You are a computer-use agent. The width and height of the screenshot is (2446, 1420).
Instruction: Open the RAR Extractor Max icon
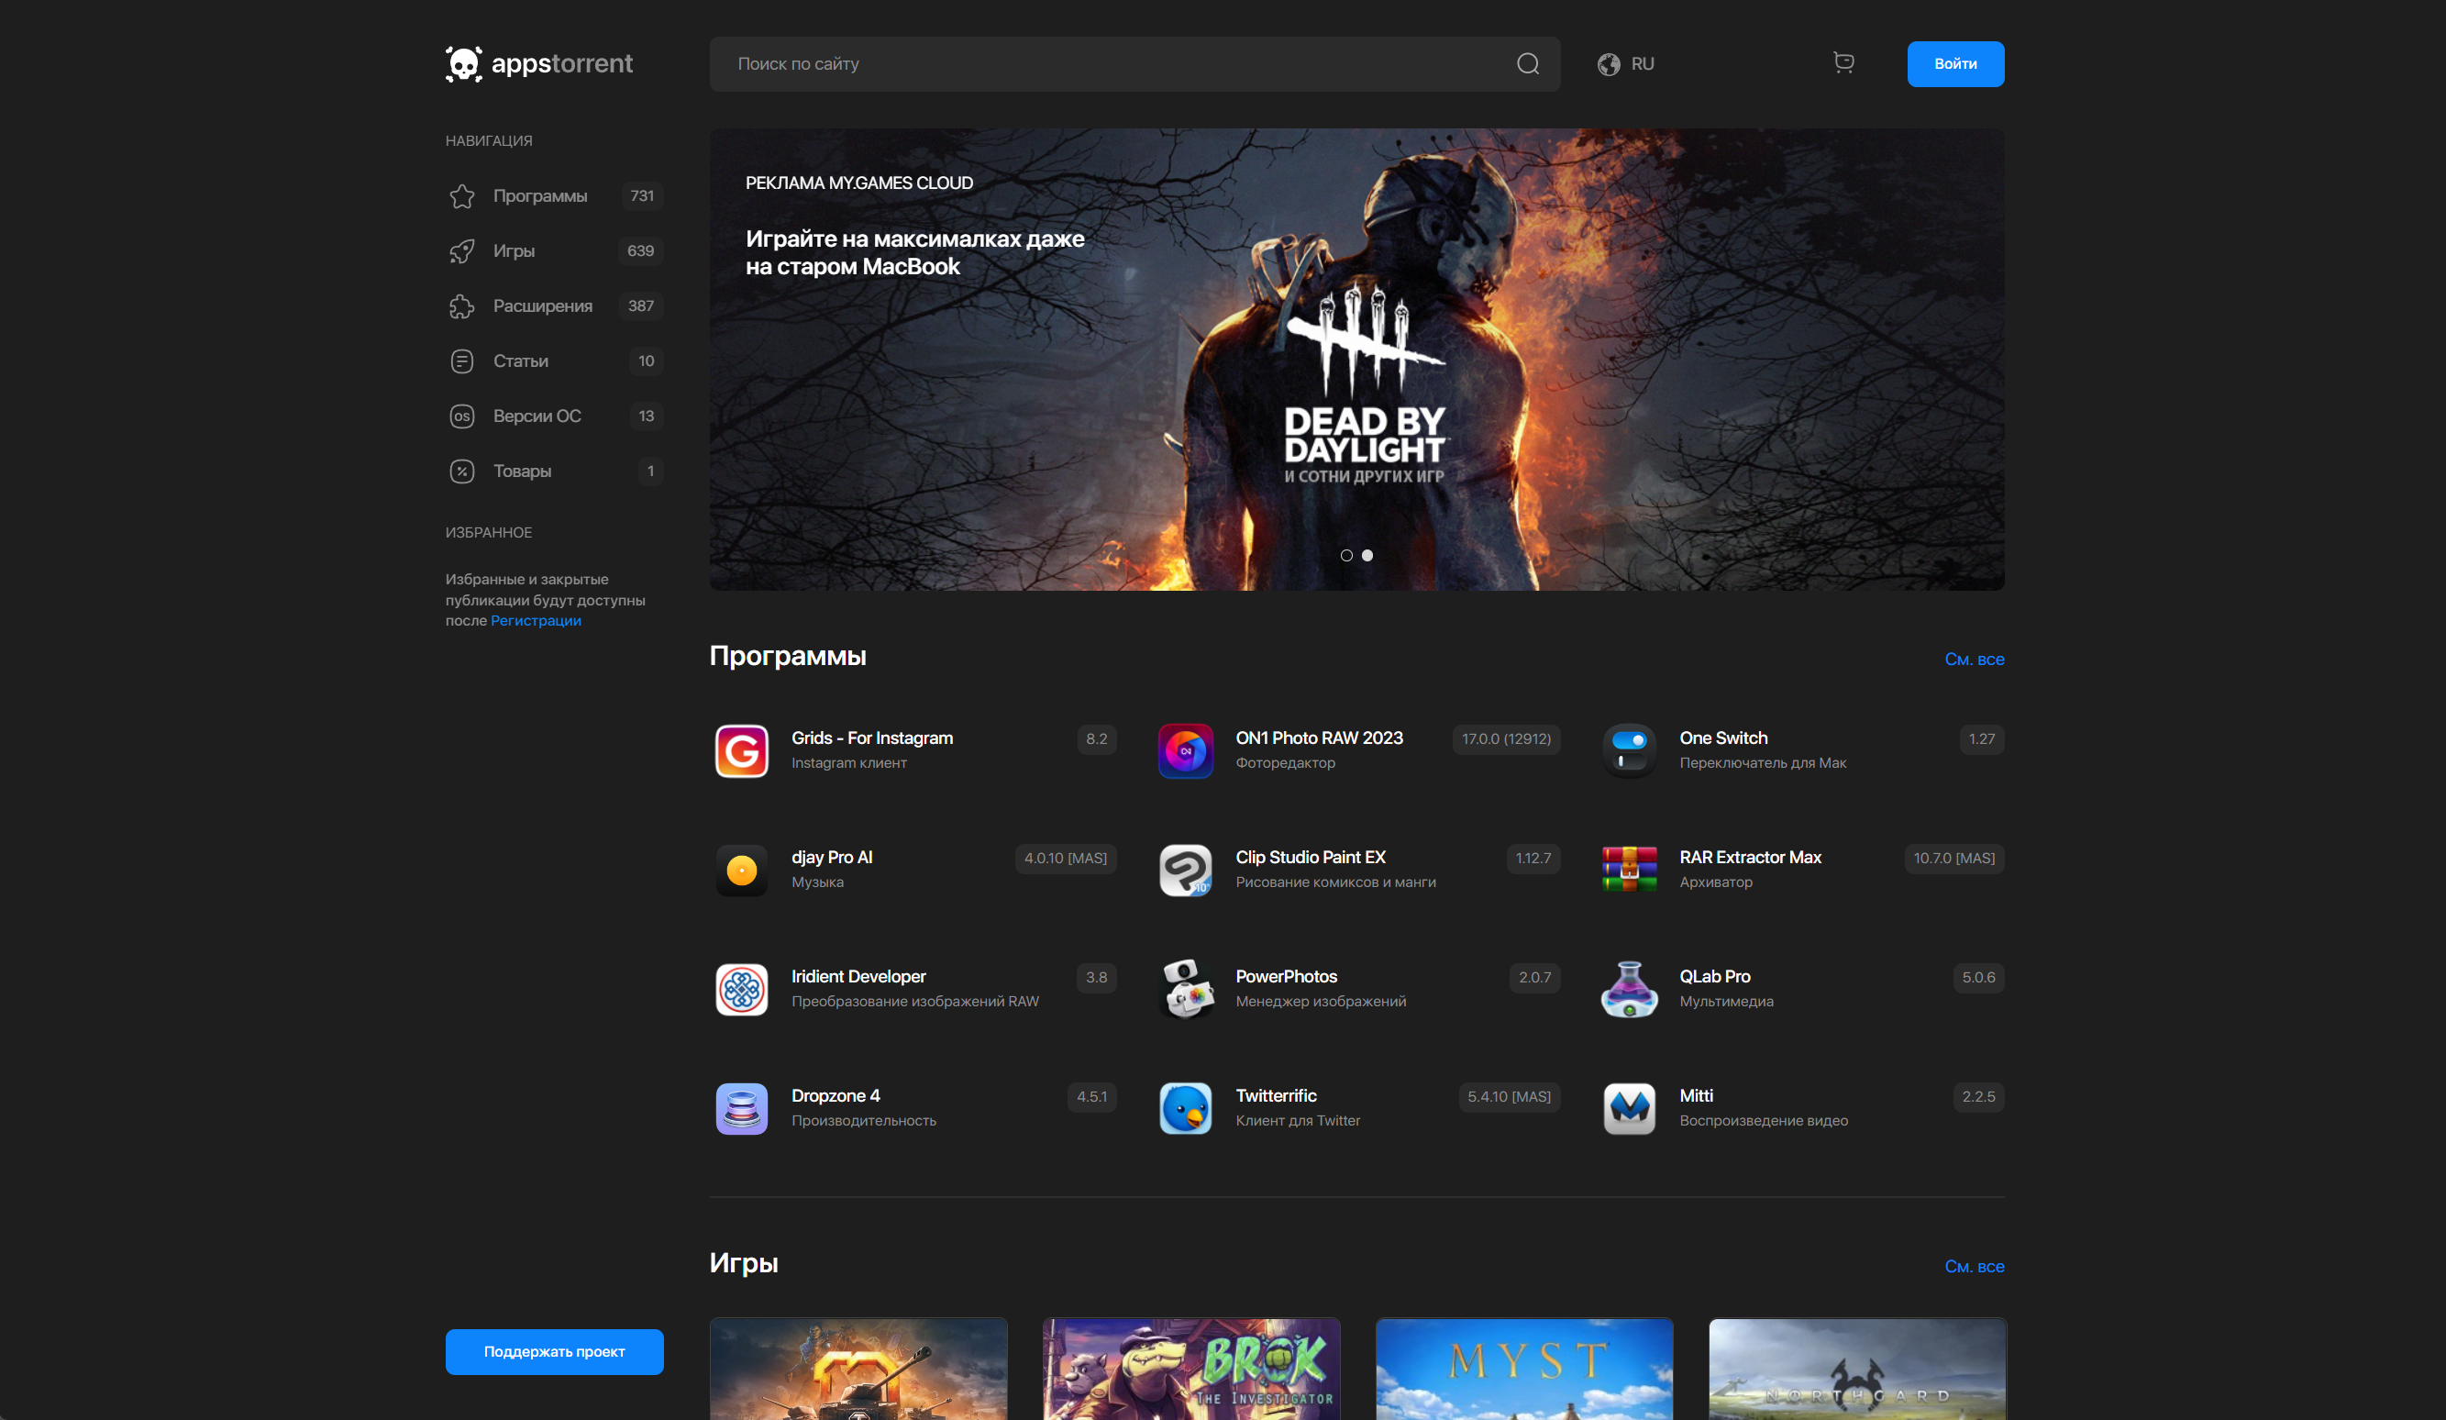(x=1629, y=870)
